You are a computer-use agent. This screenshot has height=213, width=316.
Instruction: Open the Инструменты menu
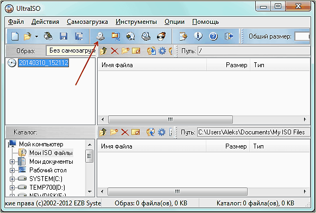pos(136,22)
